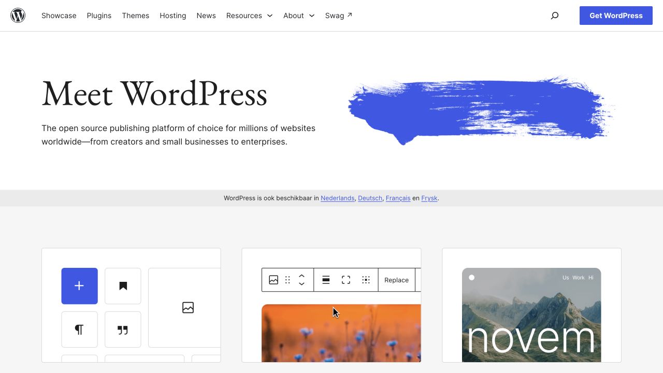Viewport: 663px width, 373px height.
Task: Navigate to Hosting
Action: point(173,16)
